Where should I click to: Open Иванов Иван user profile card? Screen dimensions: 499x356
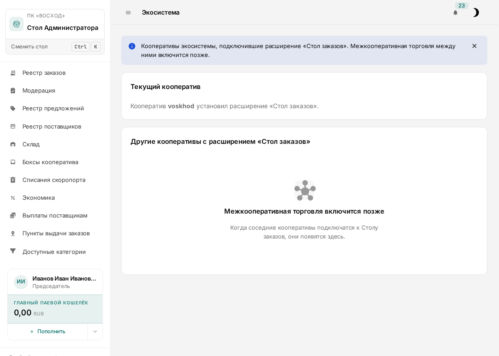pos(55,282)
